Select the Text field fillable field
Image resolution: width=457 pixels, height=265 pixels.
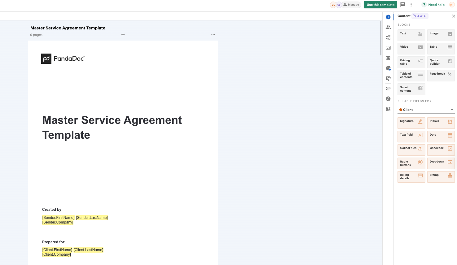tap(411, 137)
